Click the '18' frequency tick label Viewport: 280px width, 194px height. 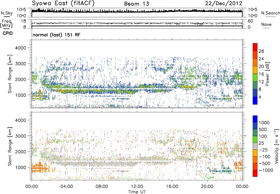[x=23, y=21]
